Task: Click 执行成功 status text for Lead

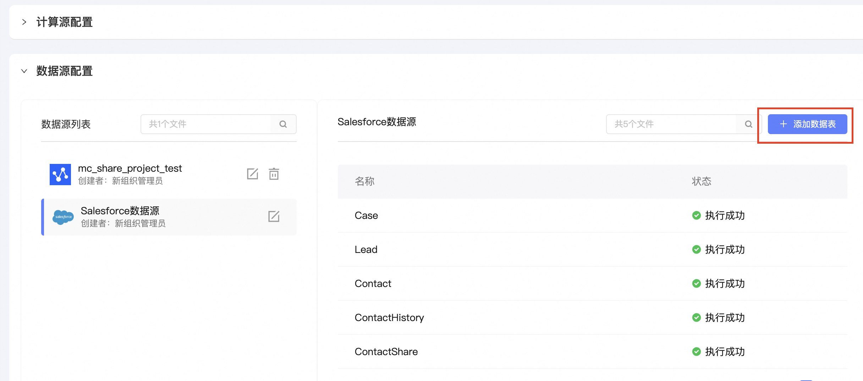Action: point(725,250)
